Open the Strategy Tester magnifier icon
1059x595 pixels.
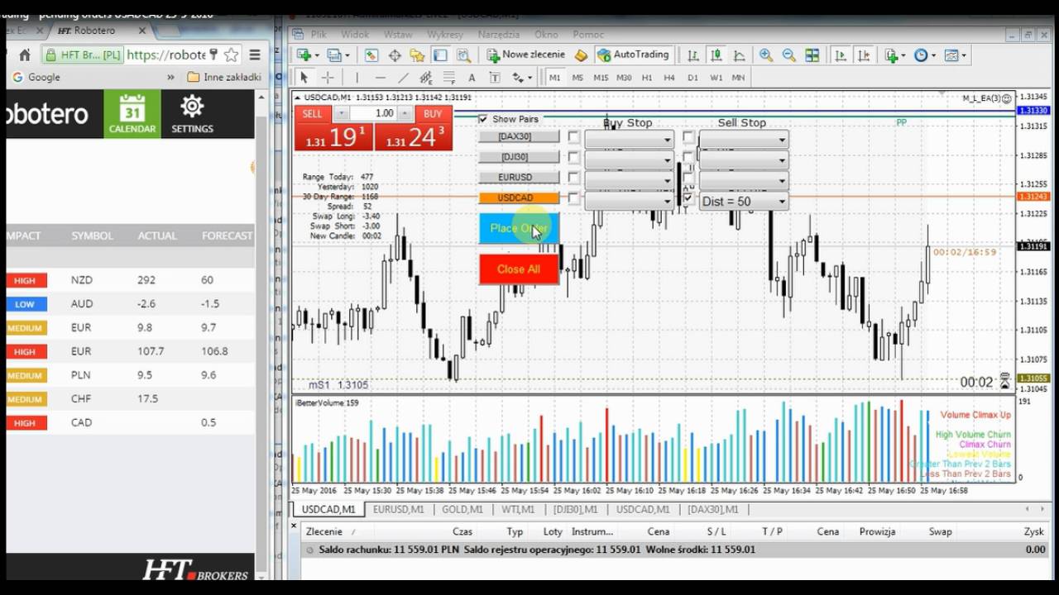click(463, 55)
